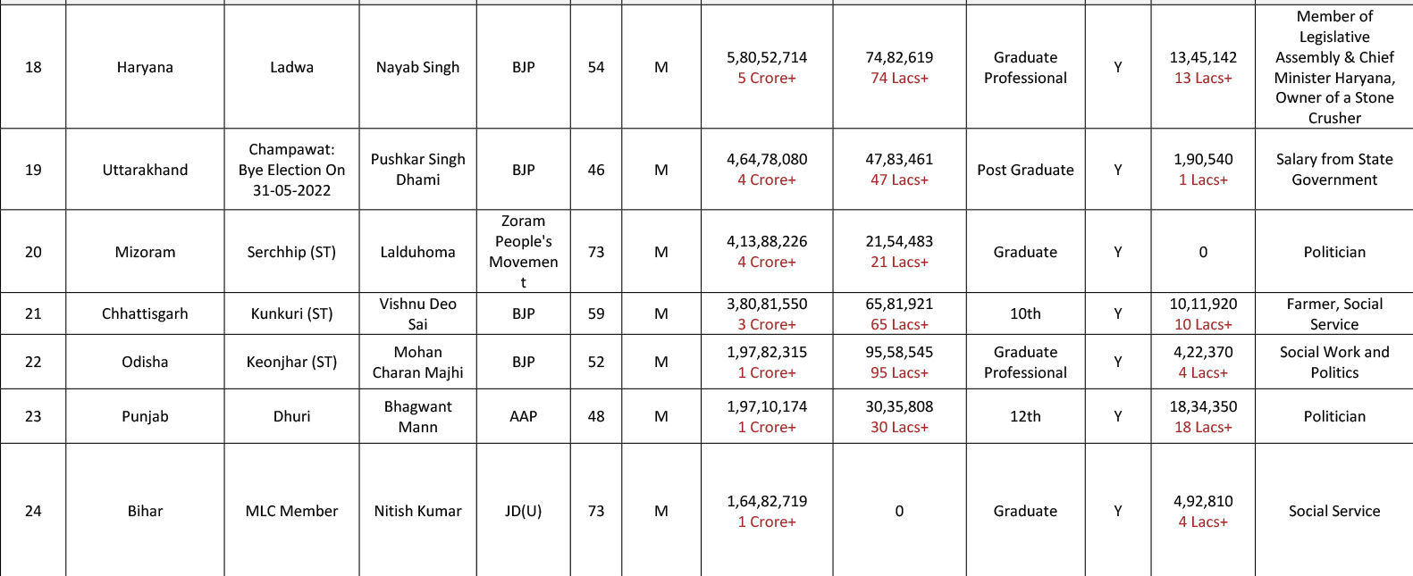The height and width of the screenshot is (576, 1413).
Task: Select the Bhagwant Mann name cell
Action: (417, 416)
